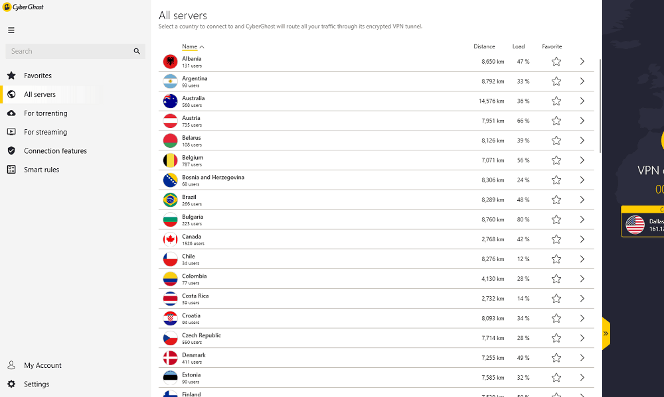The height and width of the screenshot is (397, 664).
Task: Open For torrenting section
Action: click(x=46, y=113)
